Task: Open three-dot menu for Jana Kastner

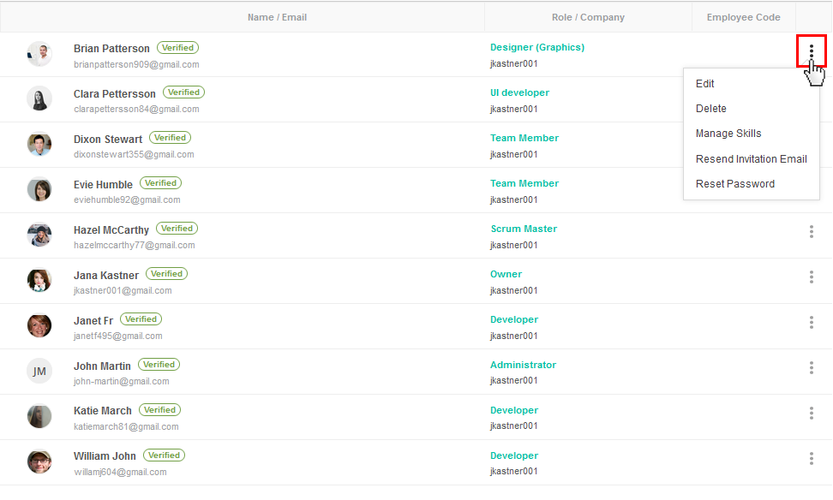Action: coord(812,277)
